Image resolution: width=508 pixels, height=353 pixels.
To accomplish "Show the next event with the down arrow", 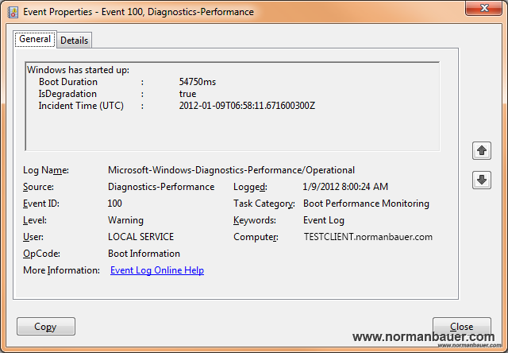I will (482, 180).
